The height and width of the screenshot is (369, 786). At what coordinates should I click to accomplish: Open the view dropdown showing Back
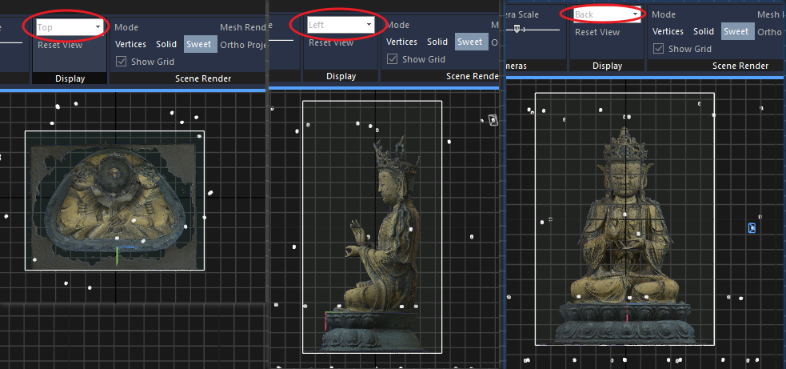point(607,14)
